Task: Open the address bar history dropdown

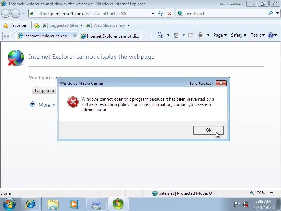Action: click(x=153, y=14)
